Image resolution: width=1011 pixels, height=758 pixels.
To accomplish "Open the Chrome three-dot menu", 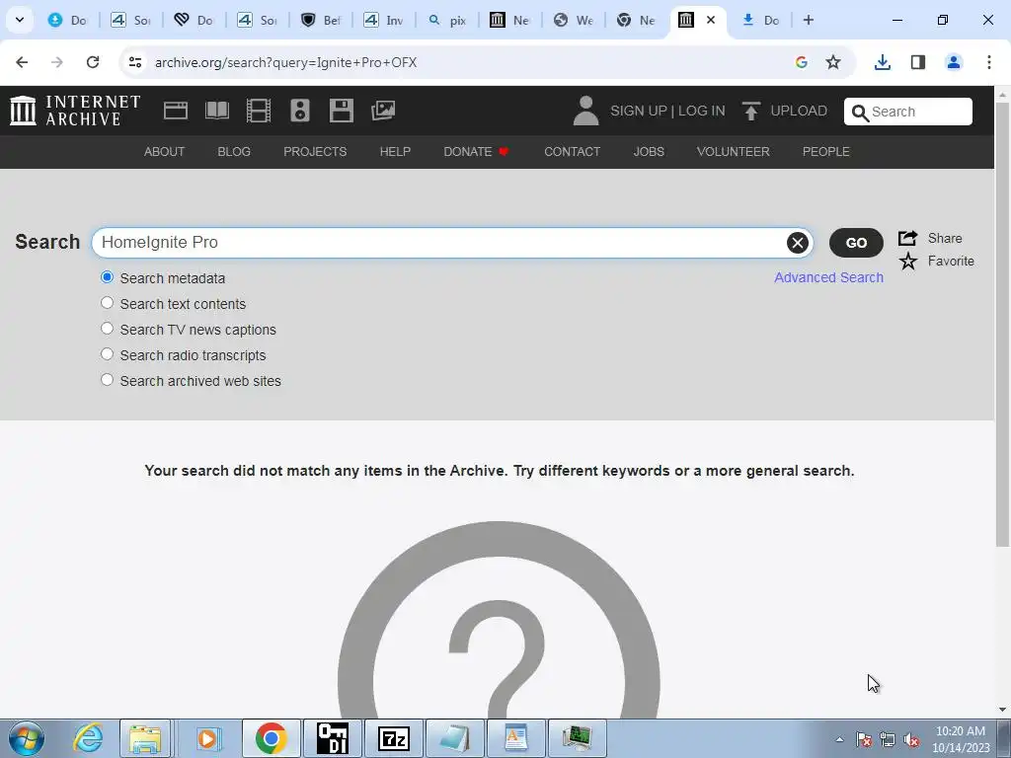I will 989,62.
